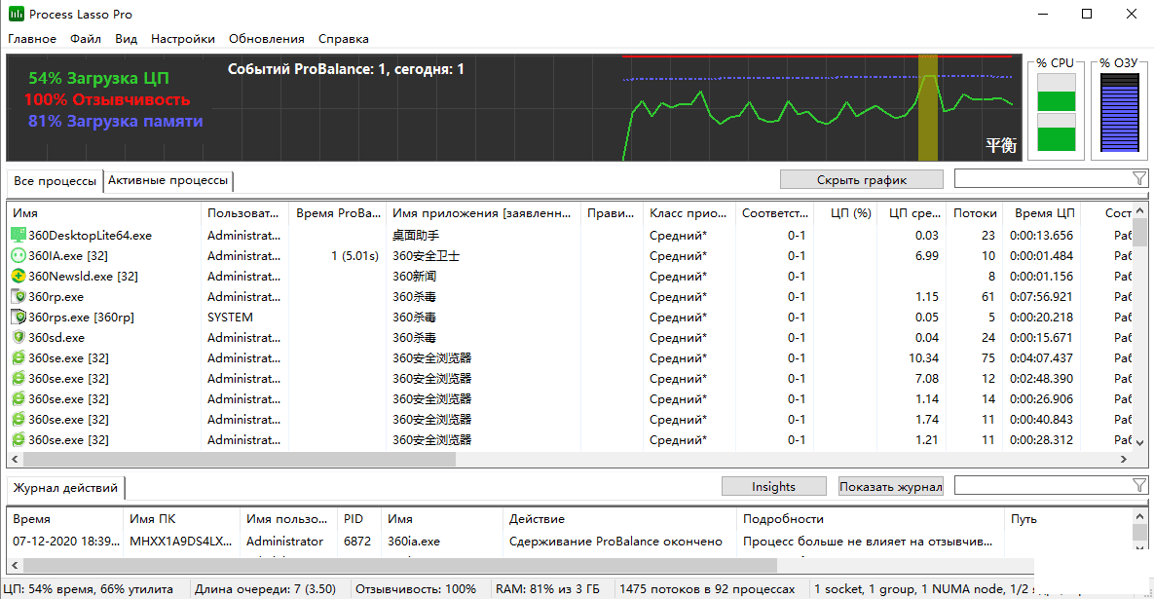Click the action log filter input field

pos(1042,486)
